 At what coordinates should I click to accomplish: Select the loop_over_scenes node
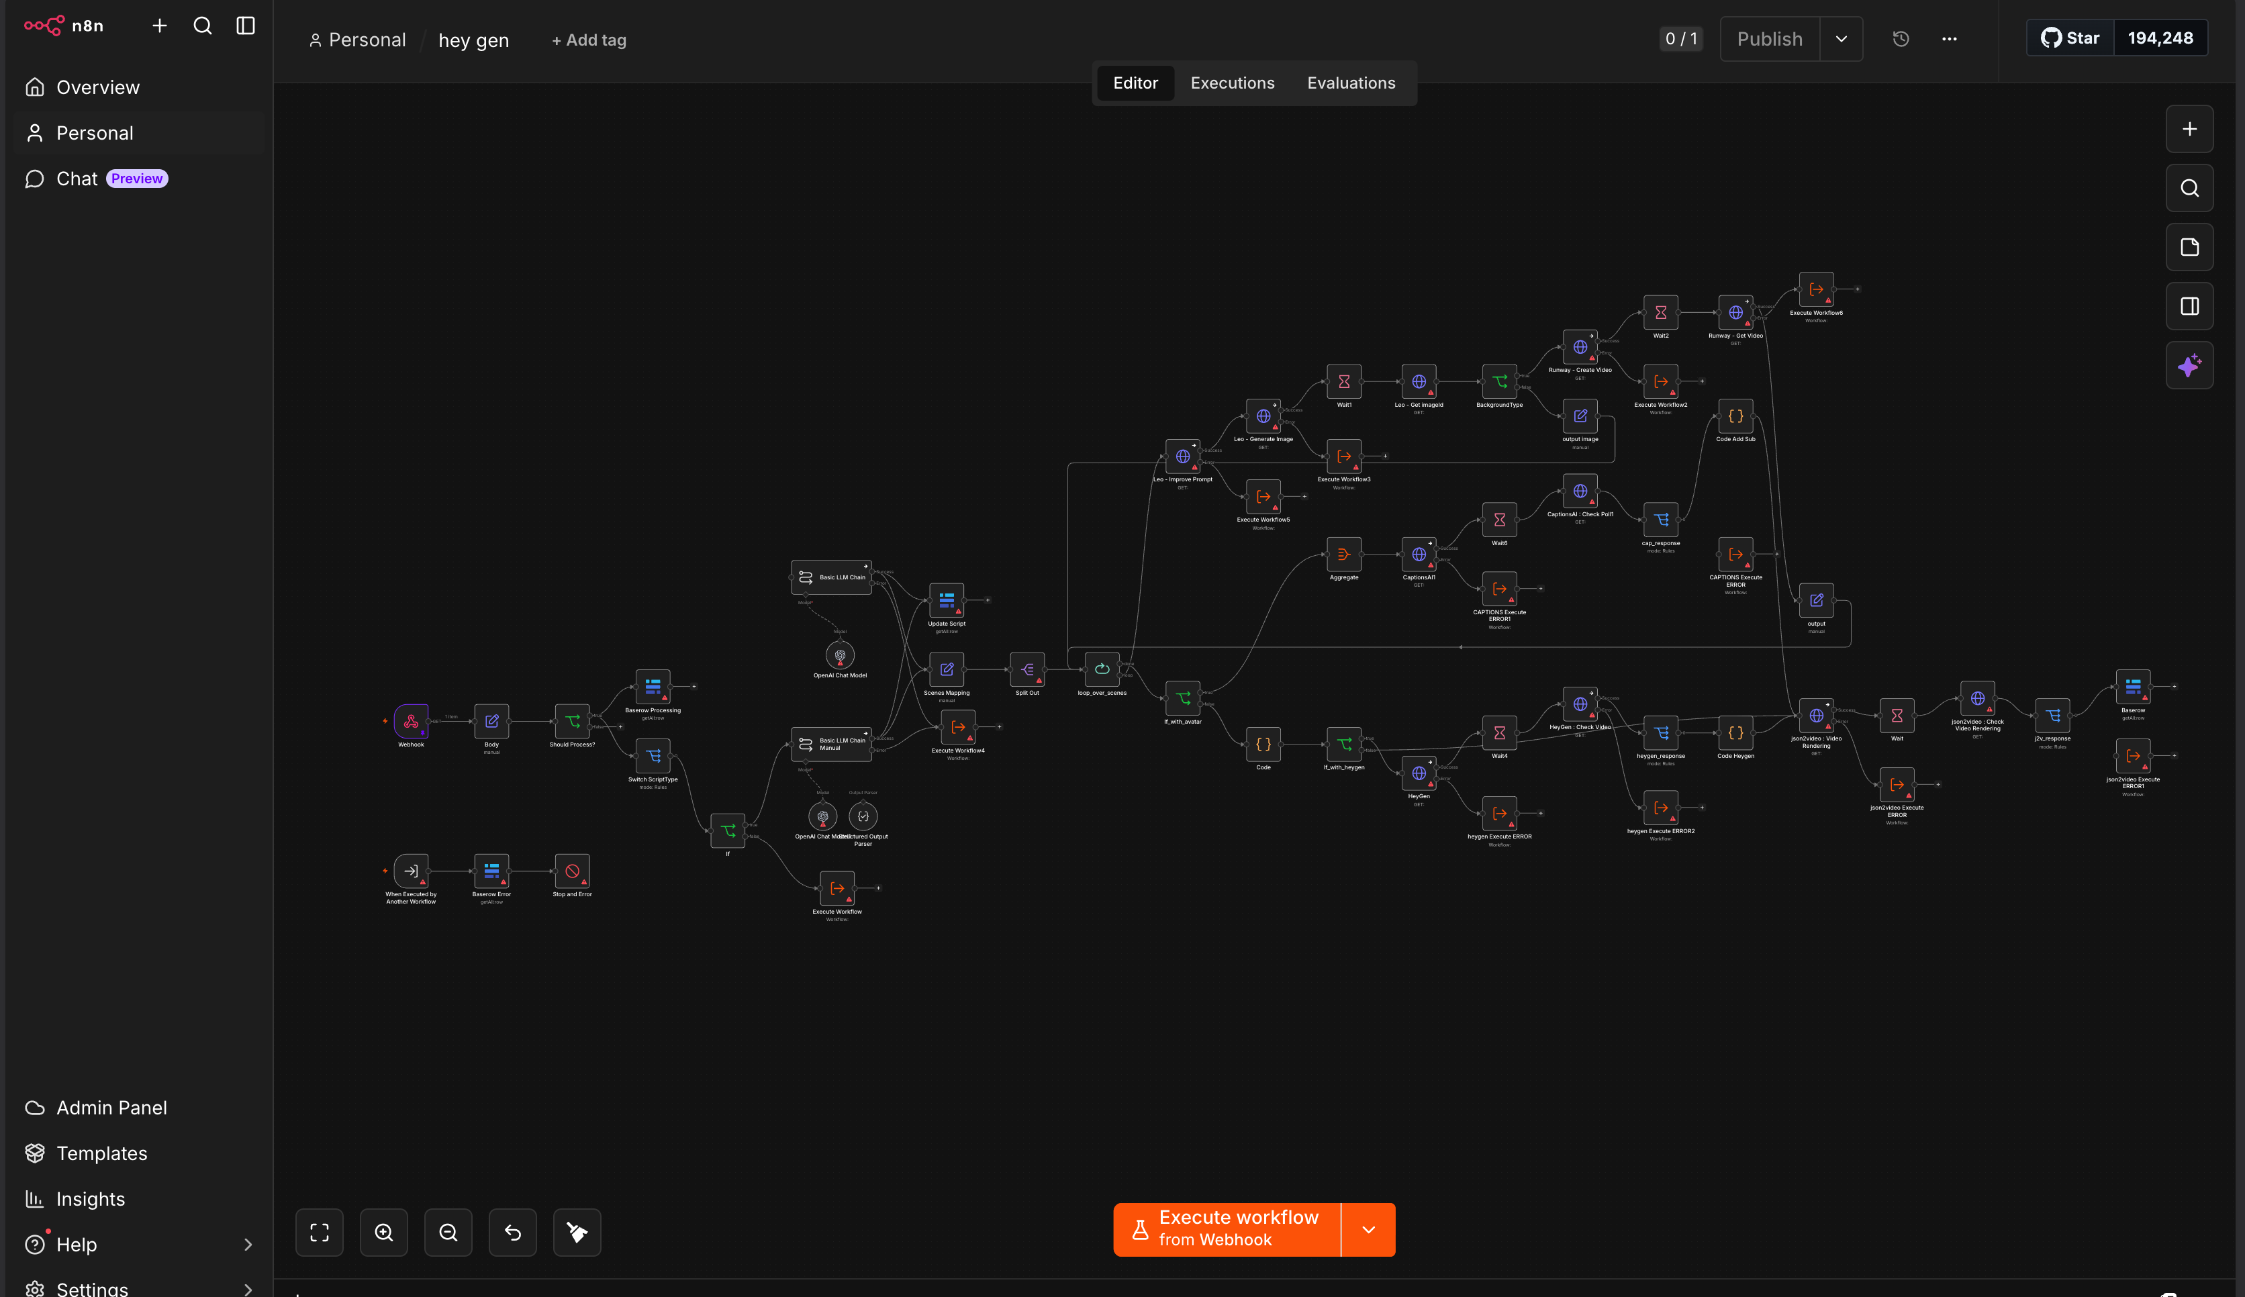pos(1102,669)
